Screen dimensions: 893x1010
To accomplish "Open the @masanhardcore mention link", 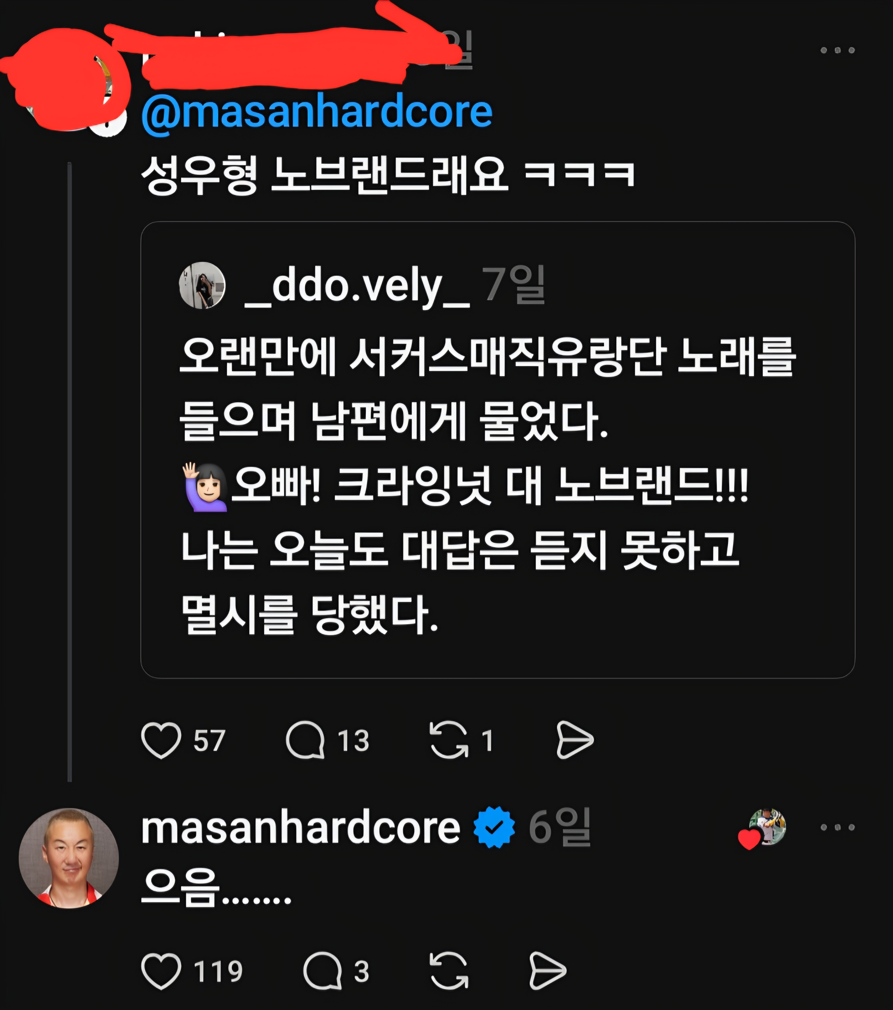I will (x=317, y=113).
